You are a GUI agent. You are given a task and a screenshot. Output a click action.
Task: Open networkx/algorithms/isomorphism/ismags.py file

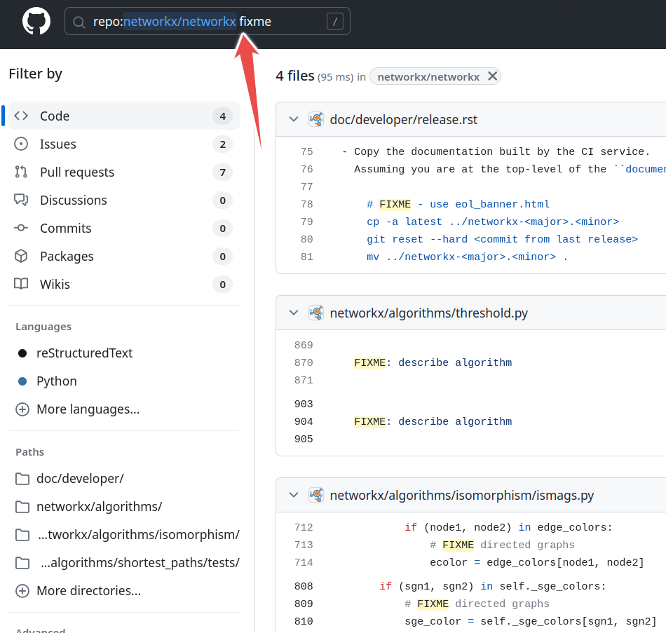pyautogui.click(x=462, y=496)
